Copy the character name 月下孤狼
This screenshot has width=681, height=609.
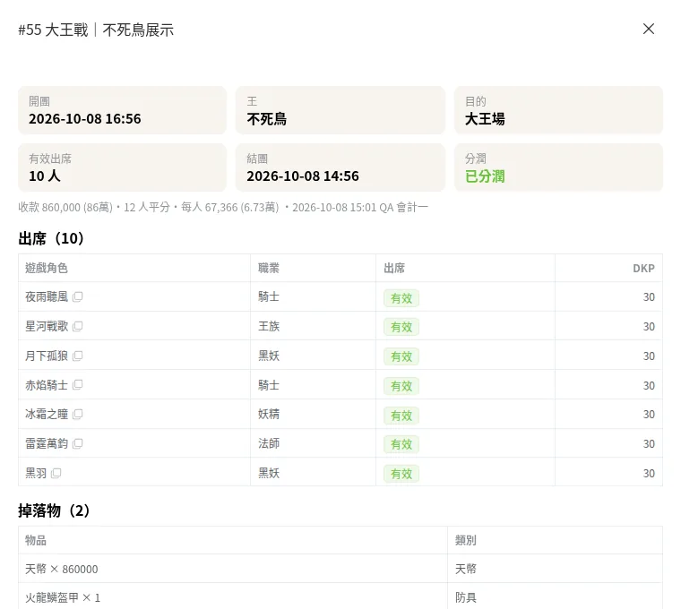click(78, 356)
